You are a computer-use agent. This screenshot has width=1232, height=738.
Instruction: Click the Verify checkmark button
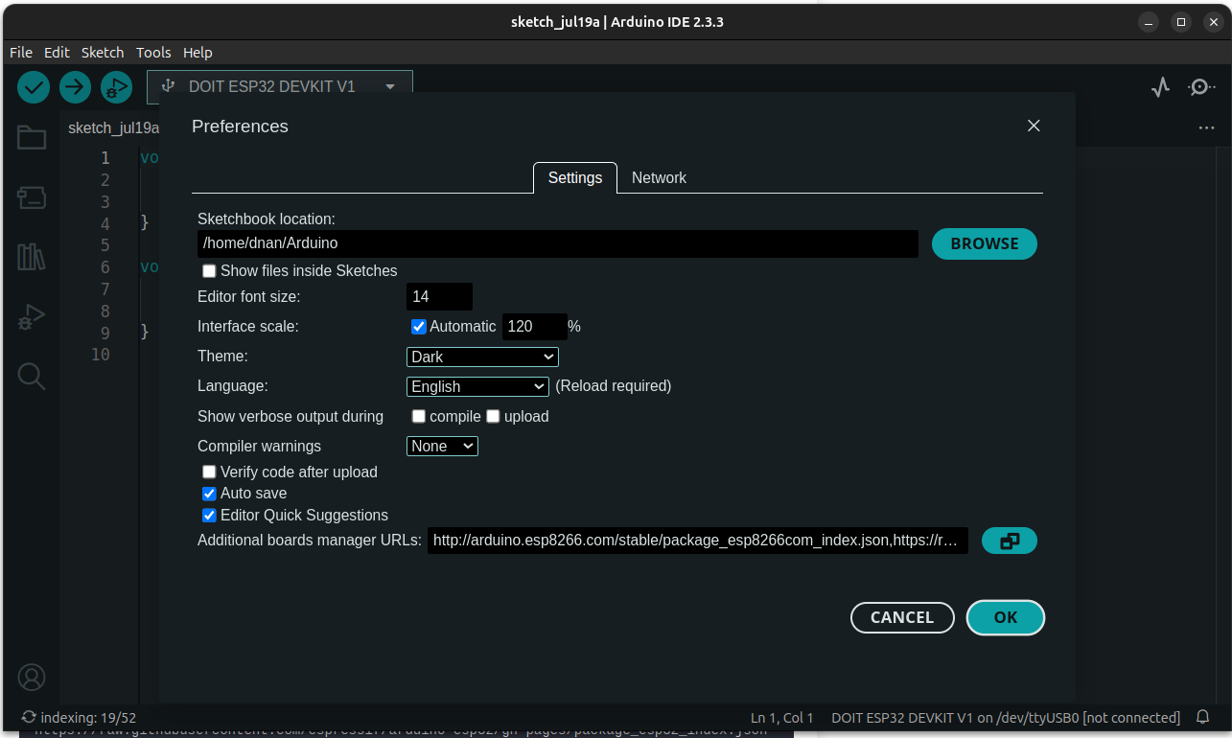34,87
